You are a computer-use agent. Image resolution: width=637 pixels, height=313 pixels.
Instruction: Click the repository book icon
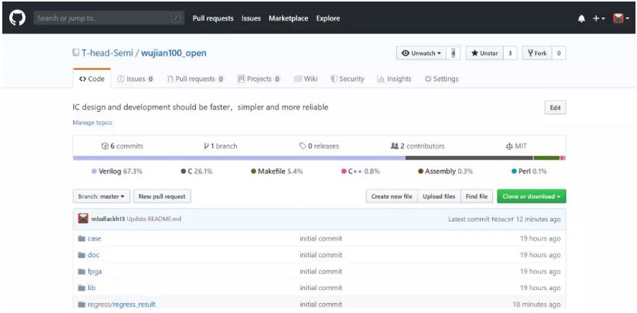point(75,53)
